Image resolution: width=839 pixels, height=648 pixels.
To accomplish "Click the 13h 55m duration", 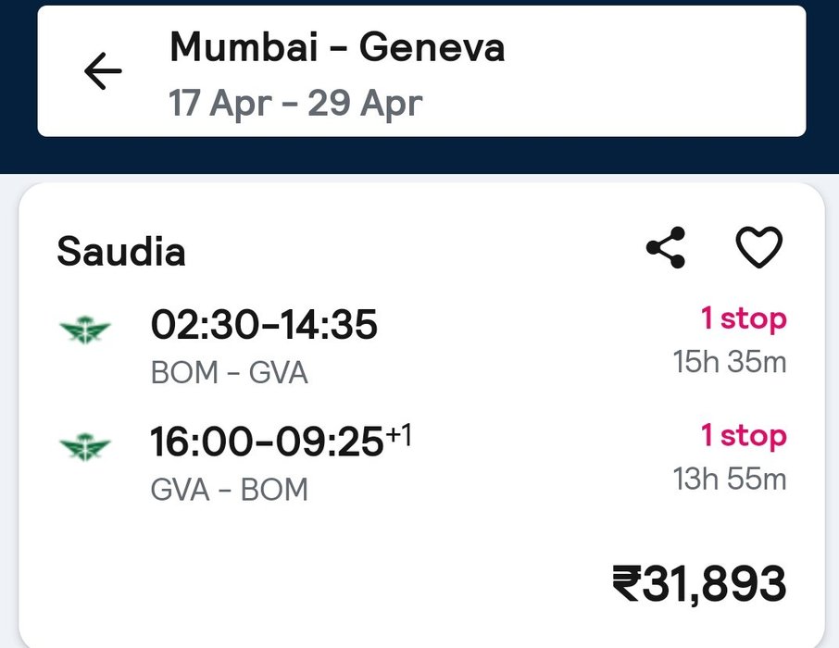I will [730, 479].
